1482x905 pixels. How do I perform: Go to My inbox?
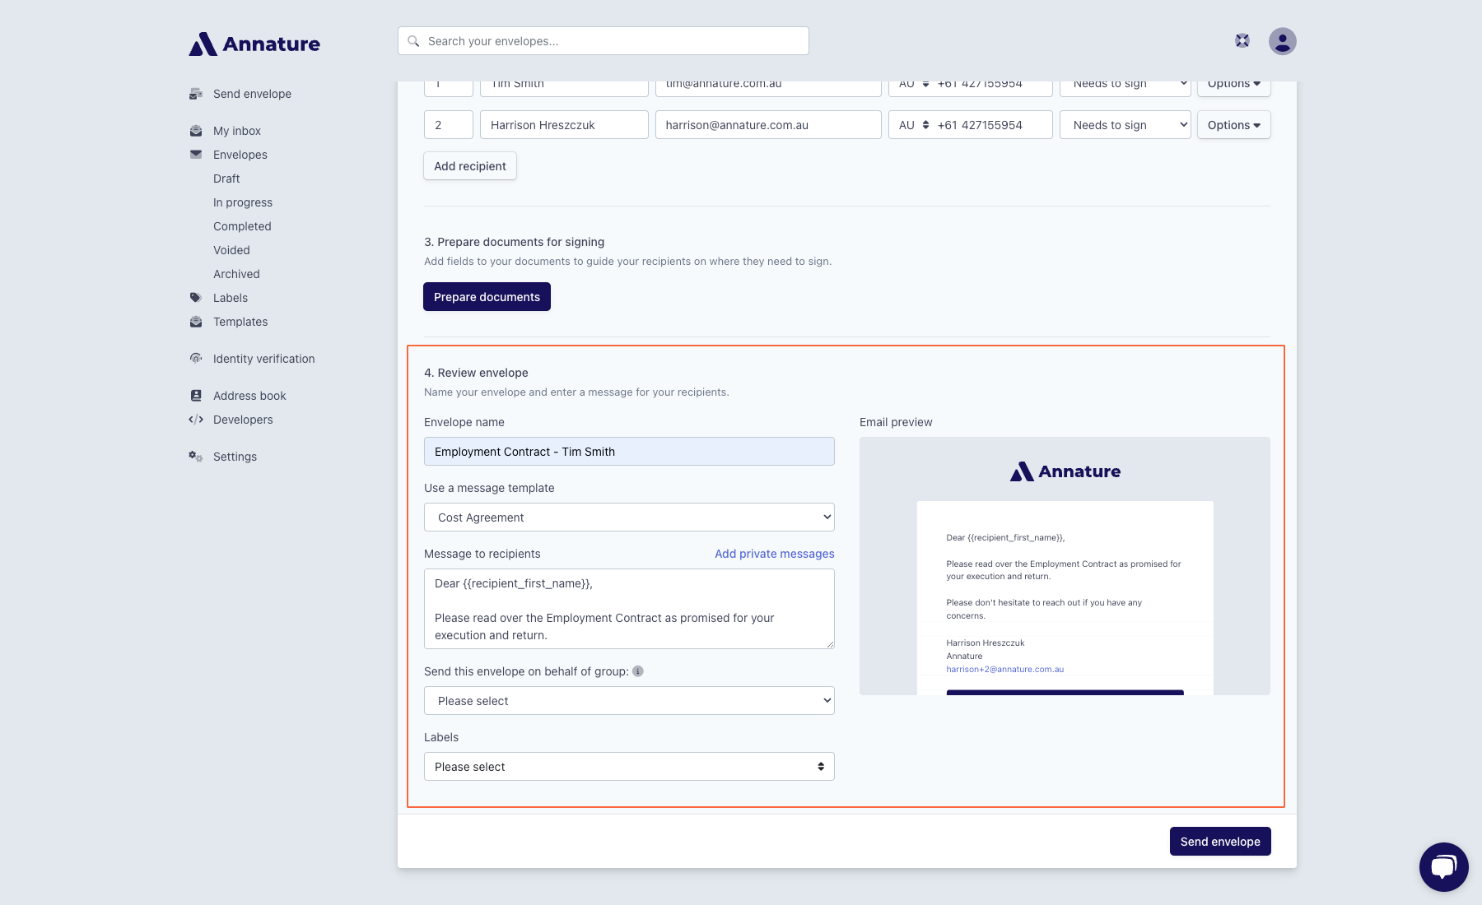tap(237, 131)
